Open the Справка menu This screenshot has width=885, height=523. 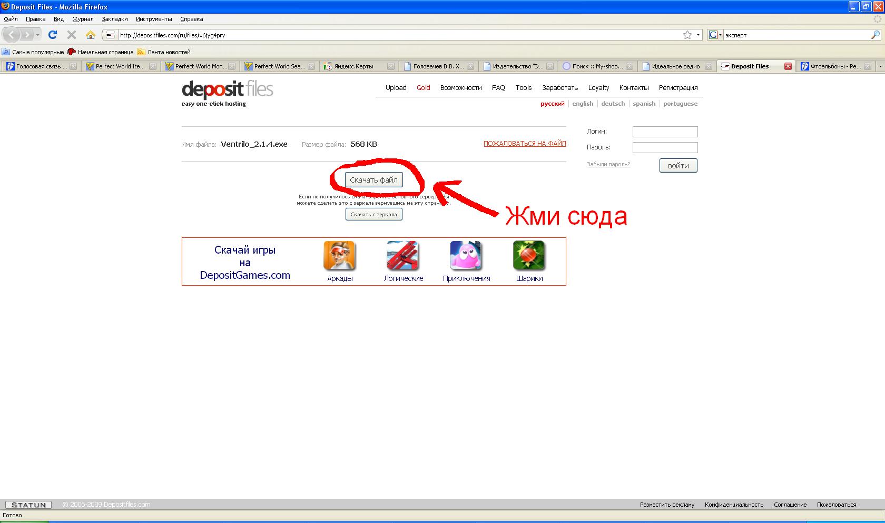192,19
